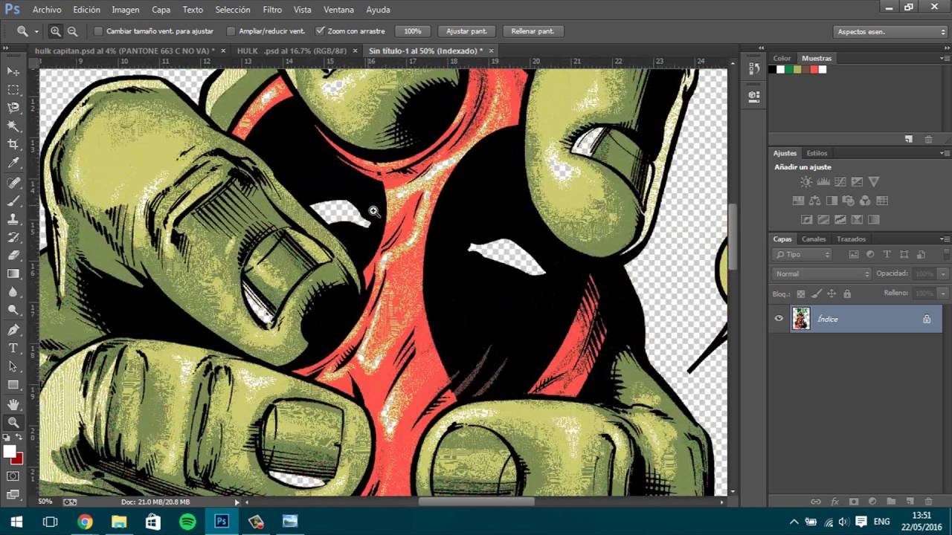Enable 'Ampliar/reducir vent.' checkbox
952x535 pixels.
pyautogui.click(x=231, y=31)
